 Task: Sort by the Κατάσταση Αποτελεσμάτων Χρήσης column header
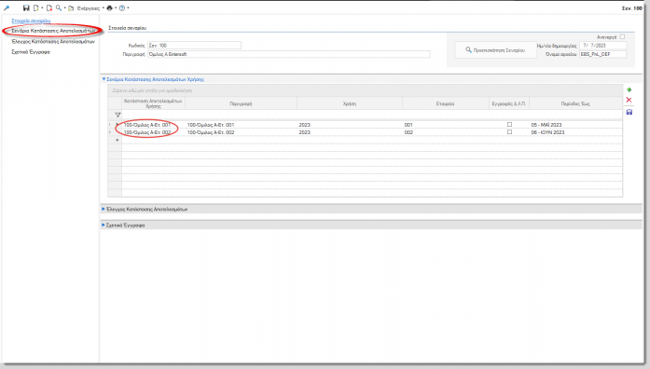(153, 103)
